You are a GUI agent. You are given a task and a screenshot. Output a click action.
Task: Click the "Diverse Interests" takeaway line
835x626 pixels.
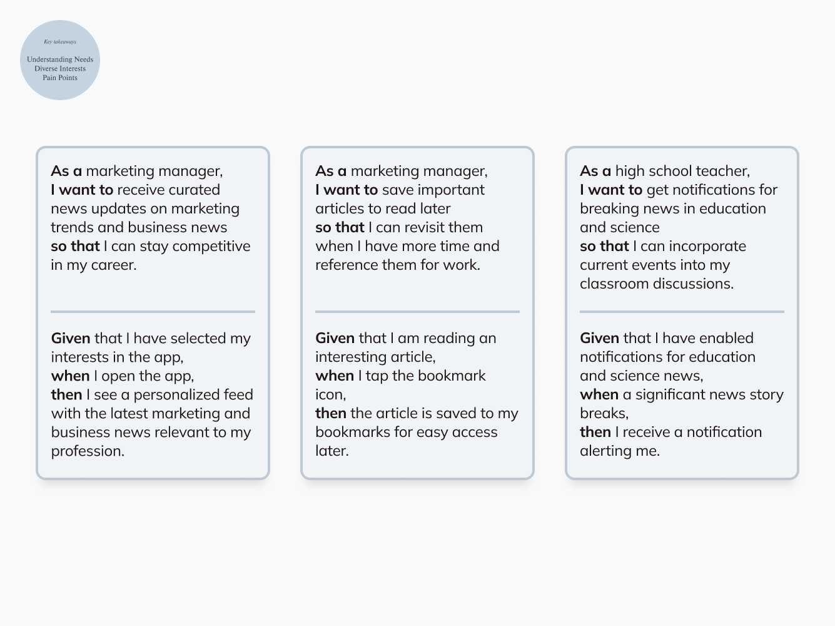[x=60, y=69]
